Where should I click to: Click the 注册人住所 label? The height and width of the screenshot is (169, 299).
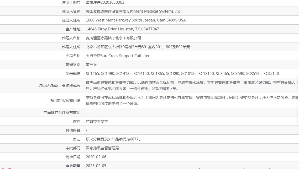tap(71, 20)
